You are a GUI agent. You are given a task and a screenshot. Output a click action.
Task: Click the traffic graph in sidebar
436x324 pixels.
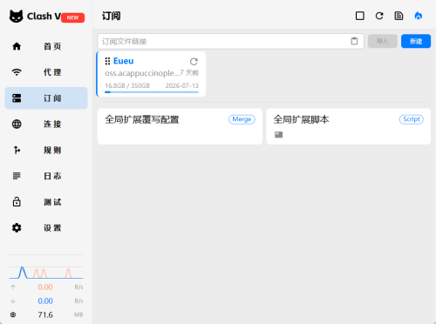[46, 273]
